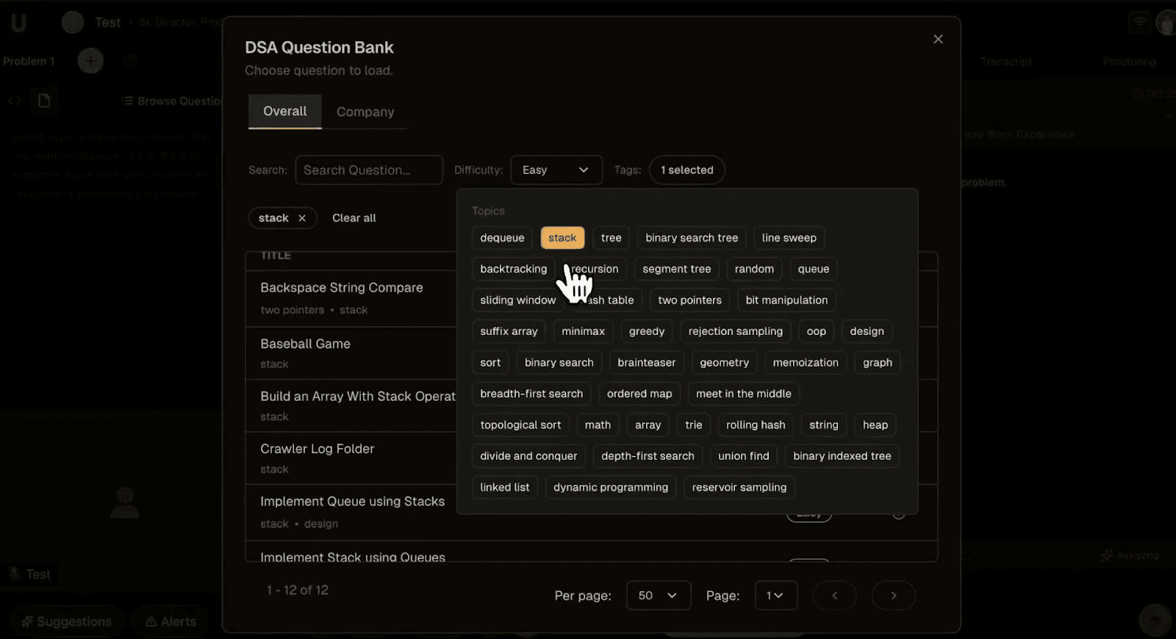The image size is (1176, 639).
Task: Open Implement Queue using Stacks question
Action: (x=352, y=502)
